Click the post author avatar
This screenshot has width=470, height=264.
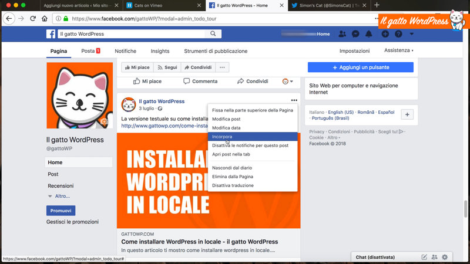click(x=129, y=104)
